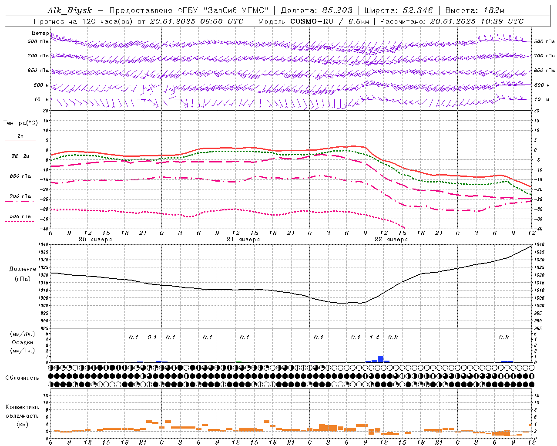Click the small green precipitation bar
The image size is (557, 446).
point(238,362)
